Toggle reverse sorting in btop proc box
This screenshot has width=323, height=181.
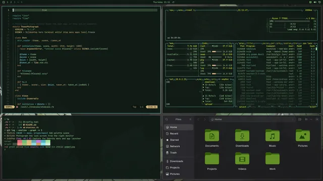[x=287, y=43]
